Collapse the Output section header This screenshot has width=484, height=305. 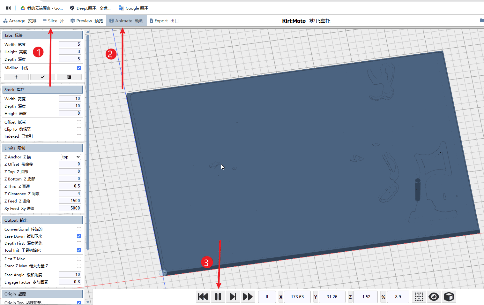[42, 220]
